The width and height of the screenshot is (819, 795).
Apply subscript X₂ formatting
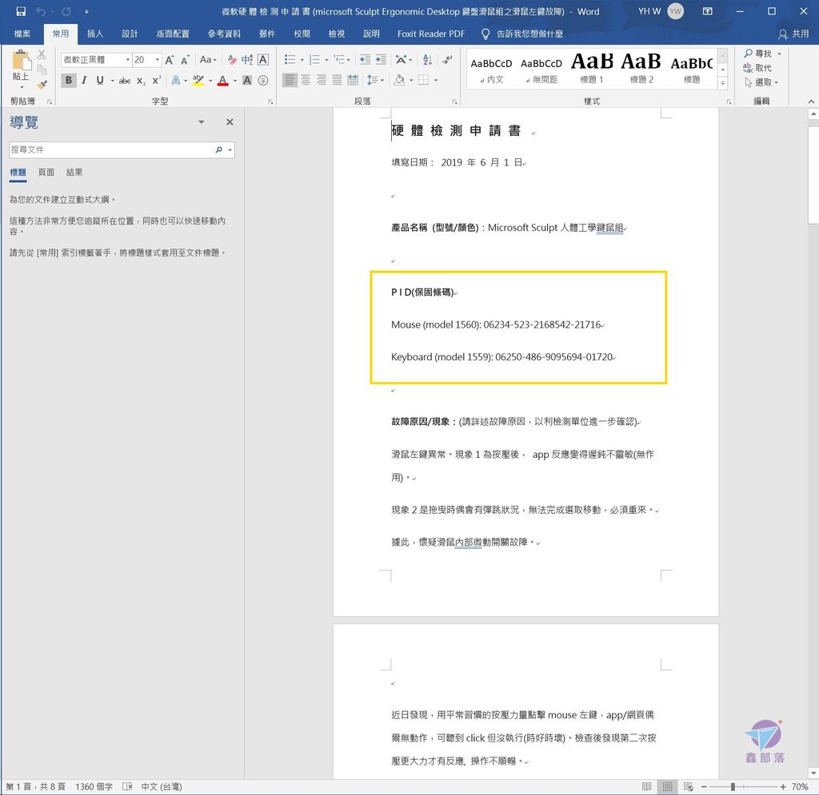[141, 81]
